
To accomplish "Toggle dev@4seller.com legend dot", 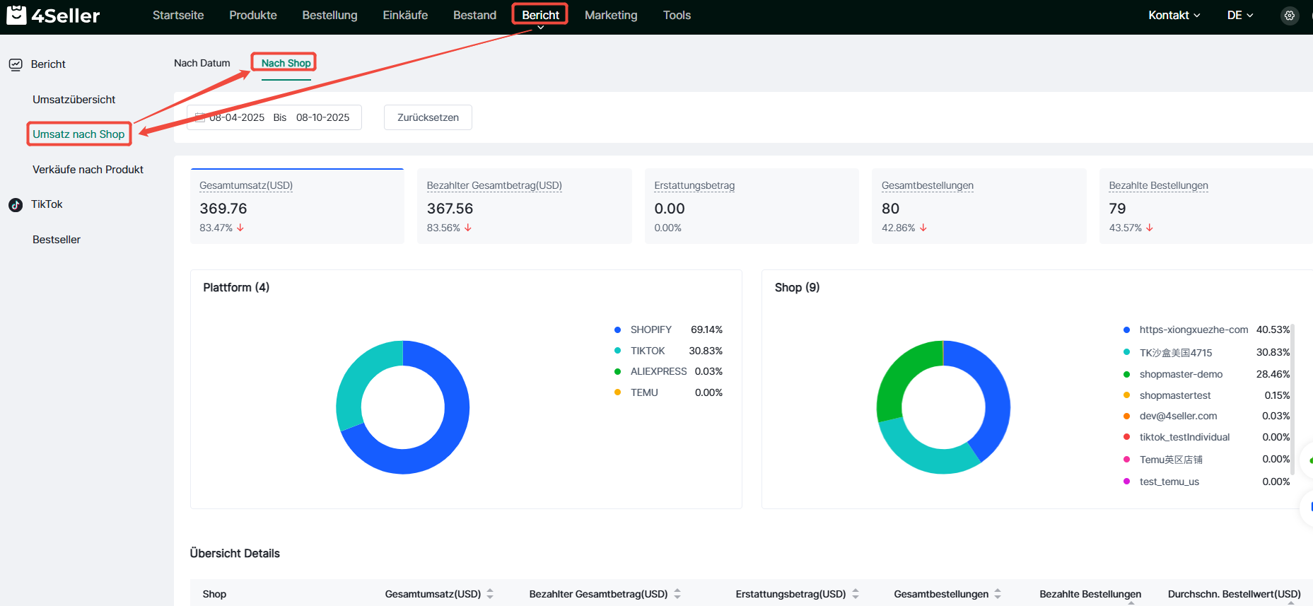I will 1126,416.
